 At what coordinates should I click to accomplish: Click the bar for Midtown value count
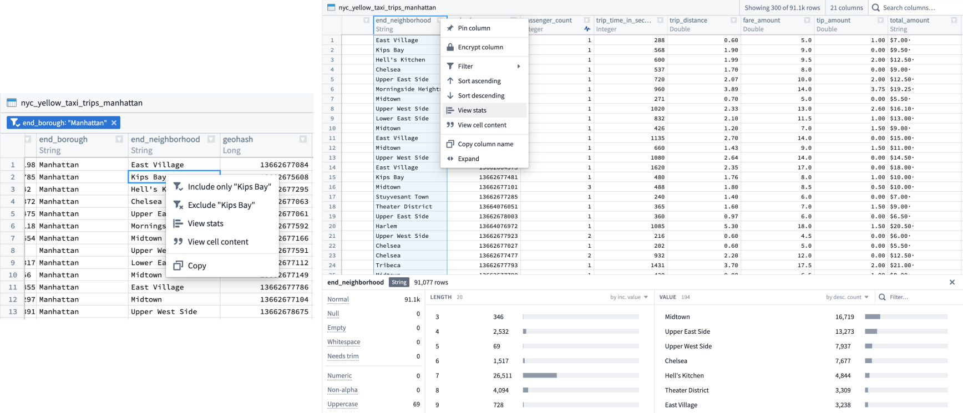(x=906, y=317)
